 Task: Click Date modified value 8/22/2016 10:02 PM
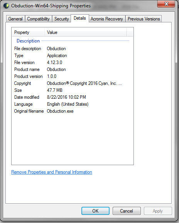[x=66, y=97]
